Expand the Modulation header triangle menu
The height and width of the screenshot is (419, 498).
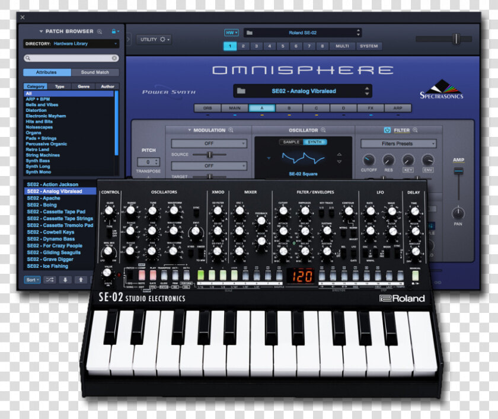point(190,130)
